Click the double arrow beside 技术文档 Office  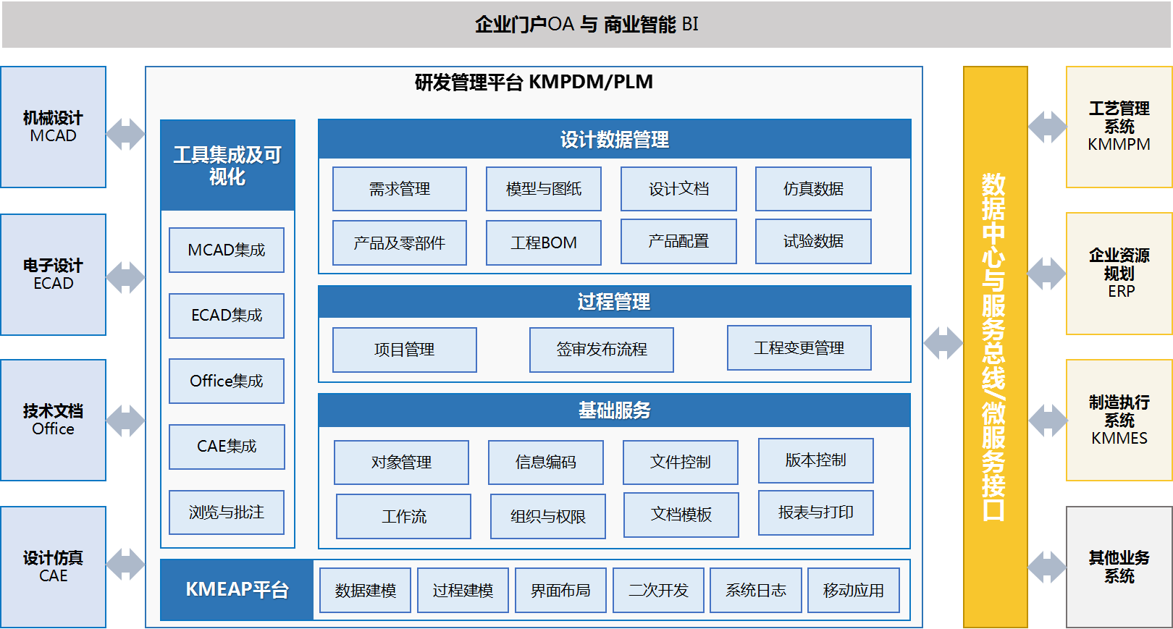click(125, 421)
